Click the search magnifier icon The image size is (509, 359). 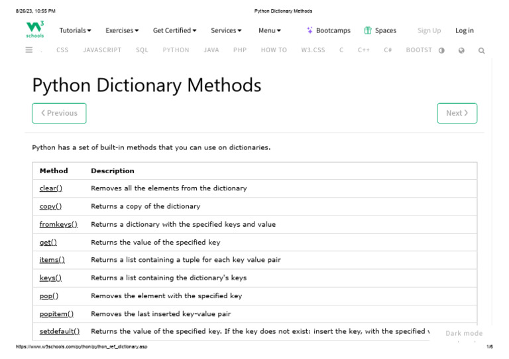click(x=481, y=50)
